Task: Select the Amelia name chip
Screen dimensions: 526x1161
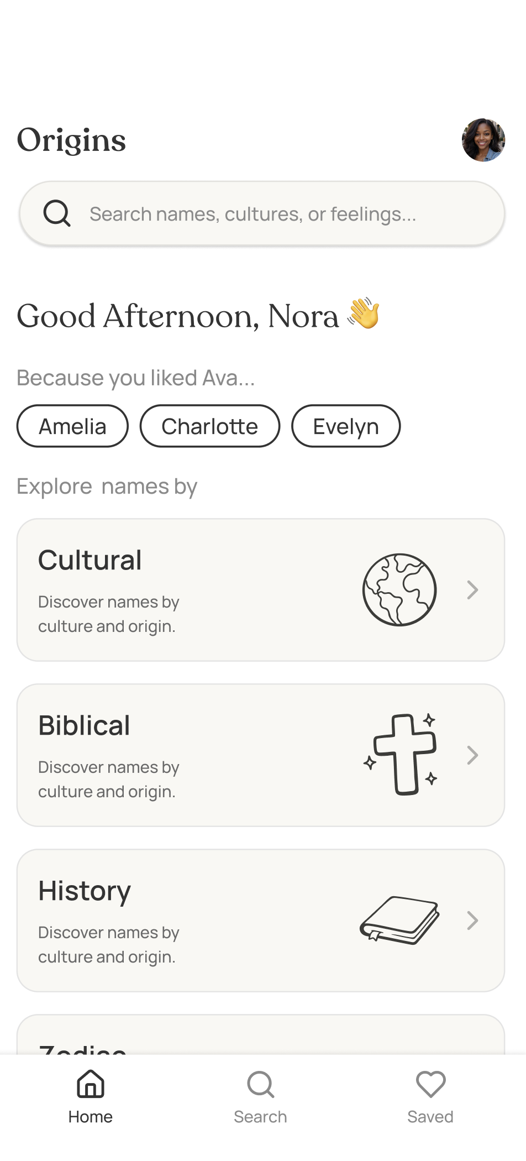Action: click(72, 426)
